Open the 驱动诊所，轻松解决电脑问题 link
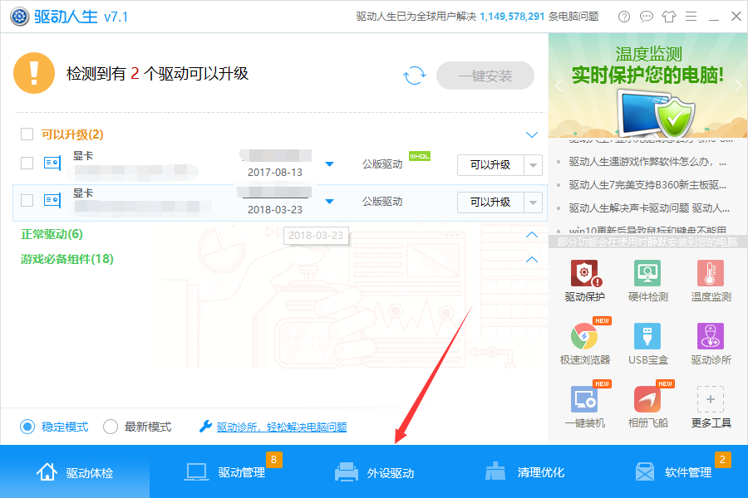Viewport: 748px width, 498px height. point(282,427)
